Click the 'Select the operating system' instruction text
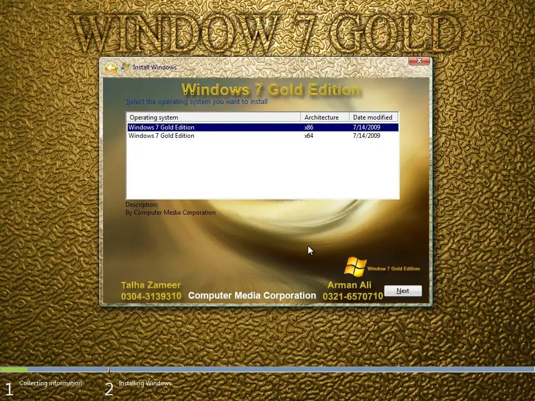Viewport: 535px width, 401px height. (x=197, y=102)
